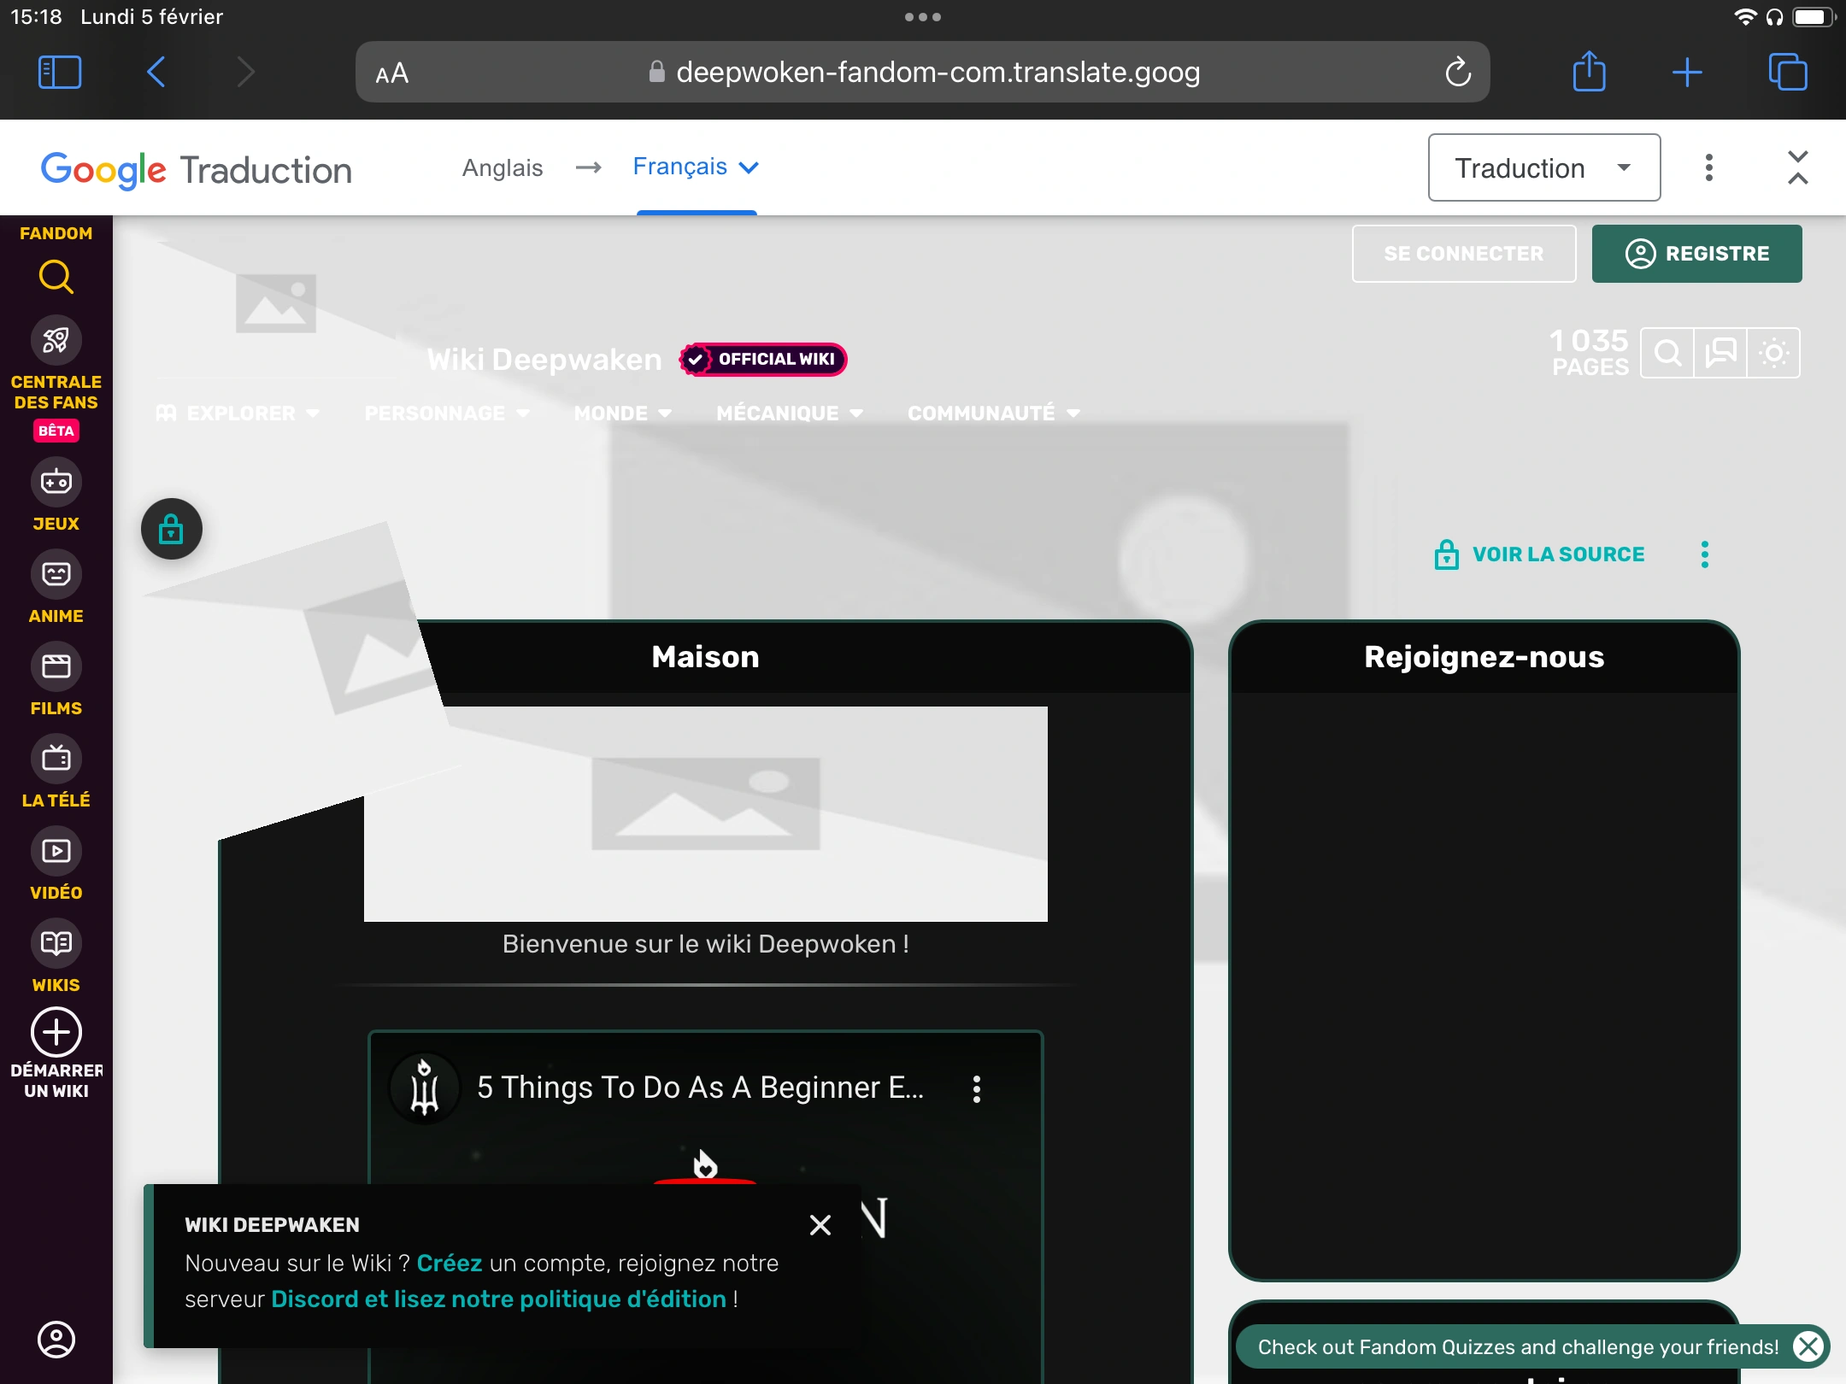The image size is (1846, 1384).
Task: Open the Traduction view combo box
Action: click(1543, 167)
